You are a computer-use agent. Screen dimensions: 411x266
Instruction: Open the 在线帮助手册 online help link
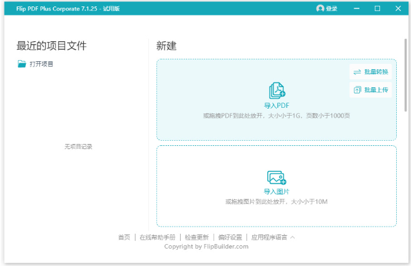pos(157,238)
